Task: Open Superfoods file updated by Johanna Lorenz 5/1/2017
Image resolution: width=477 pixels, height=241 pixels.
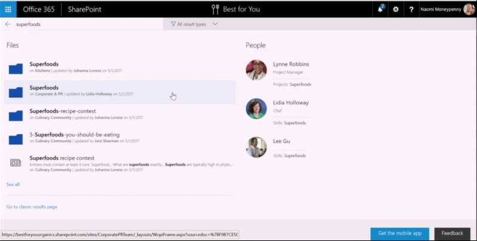Action: pyautogui.click(x=44, y=64)
